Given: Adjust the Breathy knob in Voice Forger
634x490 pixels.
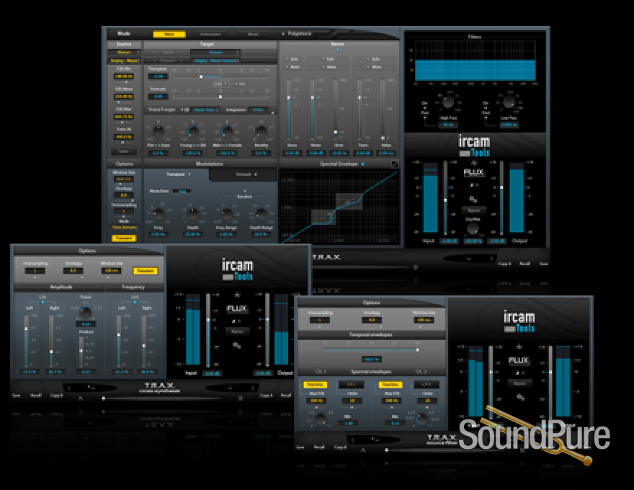Looking at the screenshot, I should (261, 131).
